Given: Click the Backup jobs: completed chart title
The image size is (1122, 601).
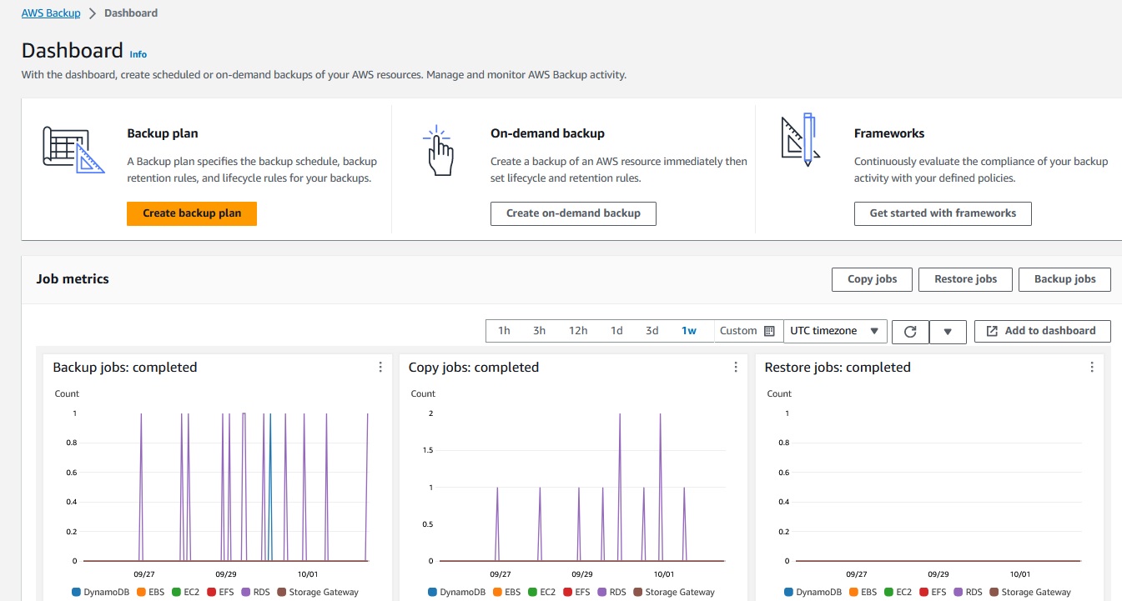Looking at the screenshot, I should coord(125,368).
